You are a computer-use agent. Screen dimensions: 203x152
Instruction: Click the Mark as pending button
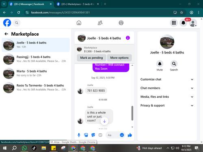pos(91,58)
